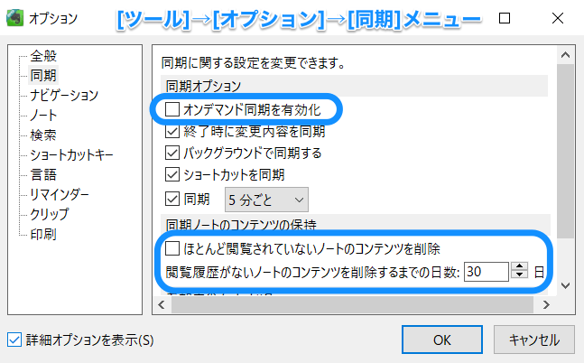Disable 詳細オプションを表示 checkbox

14,340
